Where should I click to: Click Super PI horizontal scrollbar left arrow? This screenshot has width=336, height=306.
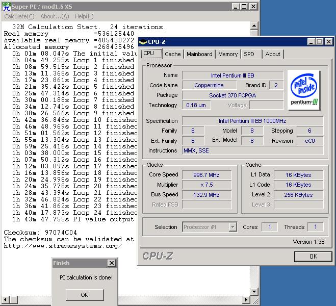[6, 299]
